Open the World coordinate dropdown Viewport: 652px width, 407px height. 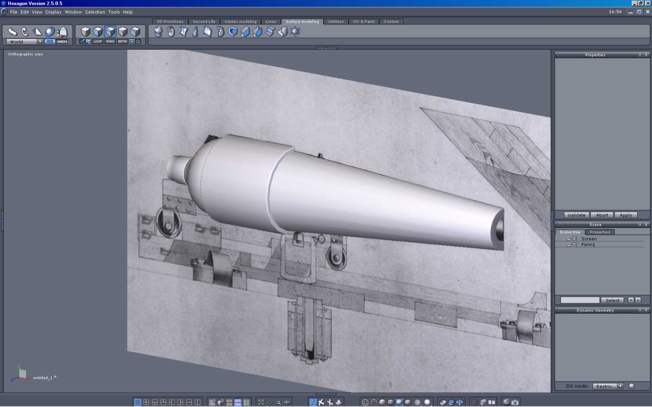click(x=40, y=41)
